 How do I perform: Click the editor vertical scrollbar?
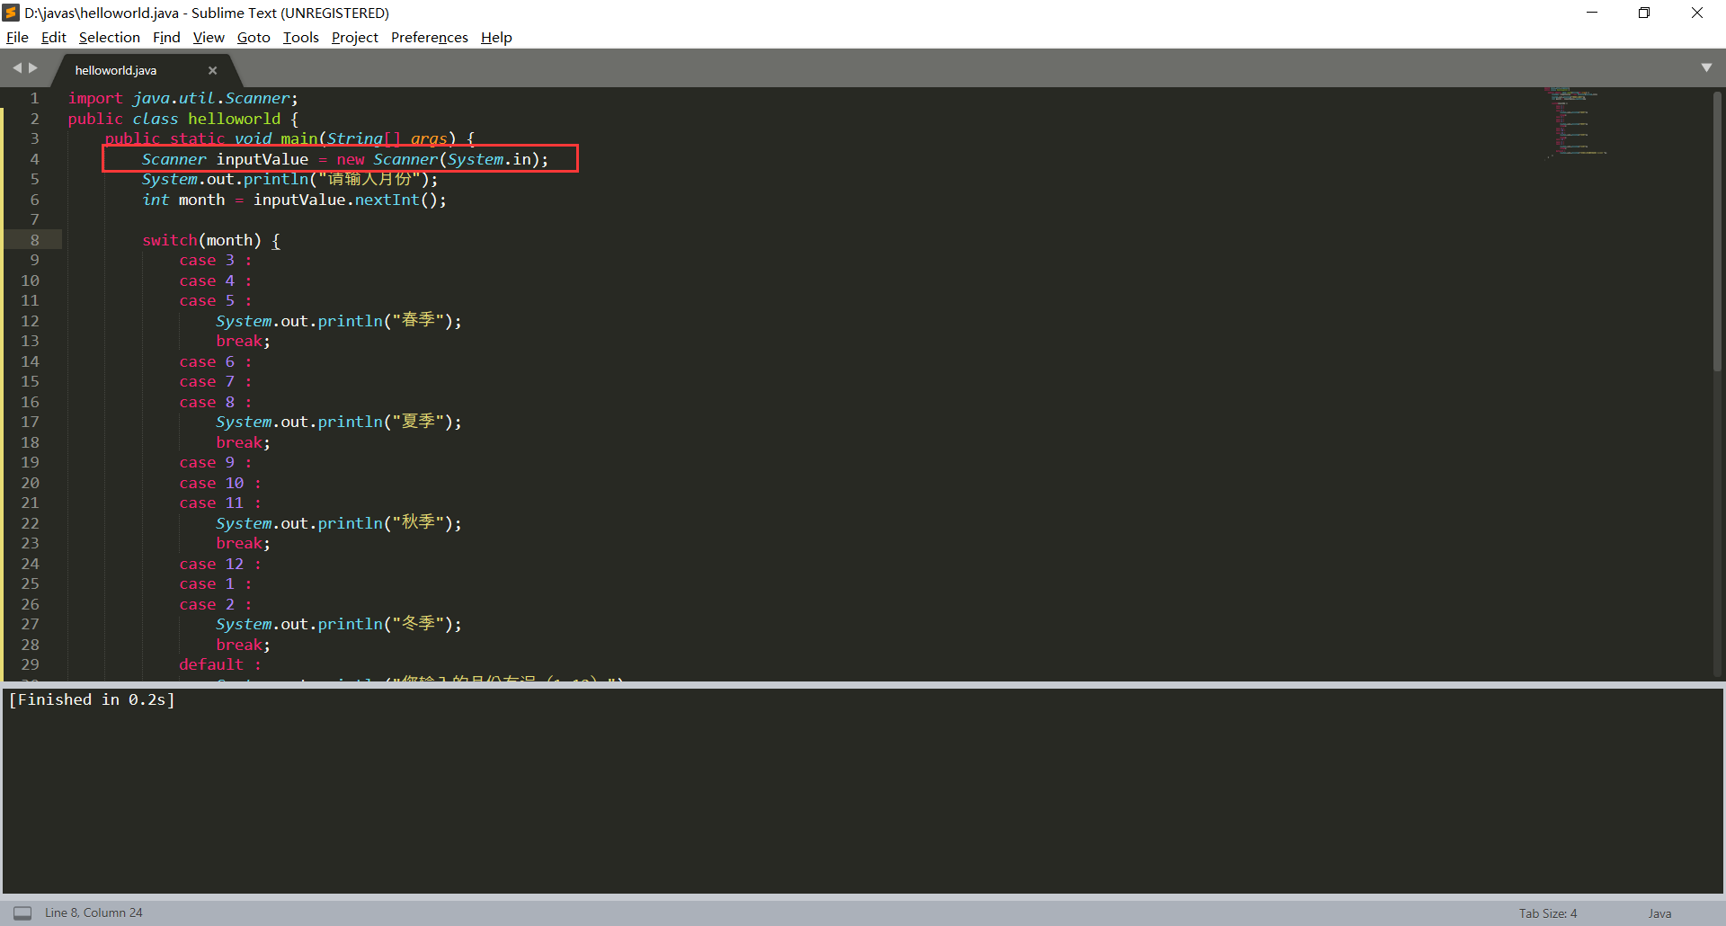1717,230
